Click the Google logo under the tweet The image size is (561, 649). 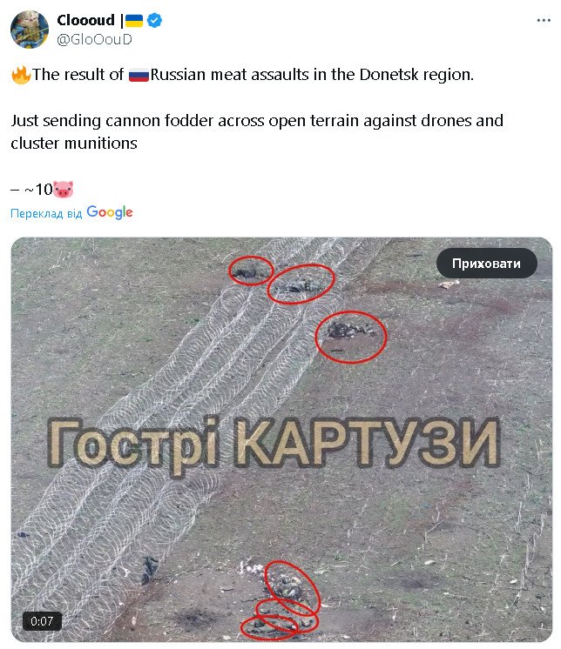[110, 213]
